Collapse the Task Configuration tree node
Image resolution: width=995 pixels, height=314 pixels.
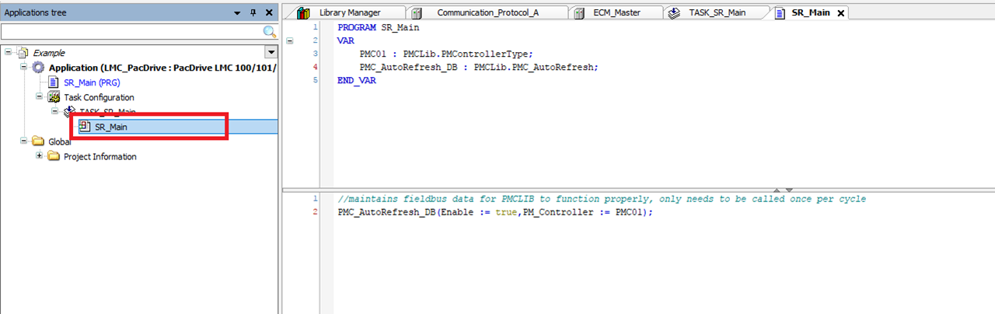tap(40, 97)
